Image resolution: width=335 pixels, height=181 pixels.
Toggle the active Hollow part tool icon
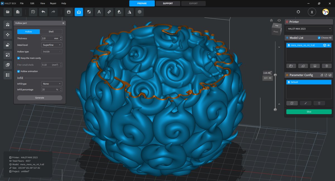click(79, 12)
